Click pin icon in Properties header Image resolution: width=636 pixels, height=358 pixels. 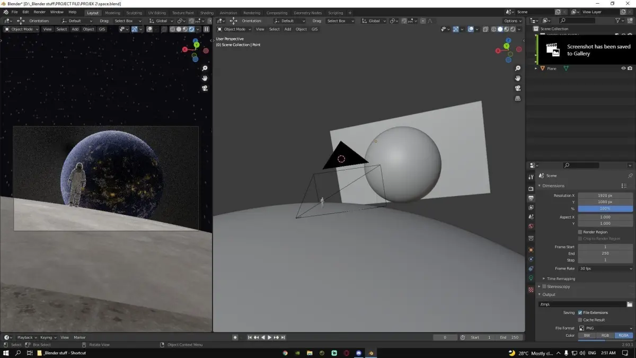tap(630, 176)
